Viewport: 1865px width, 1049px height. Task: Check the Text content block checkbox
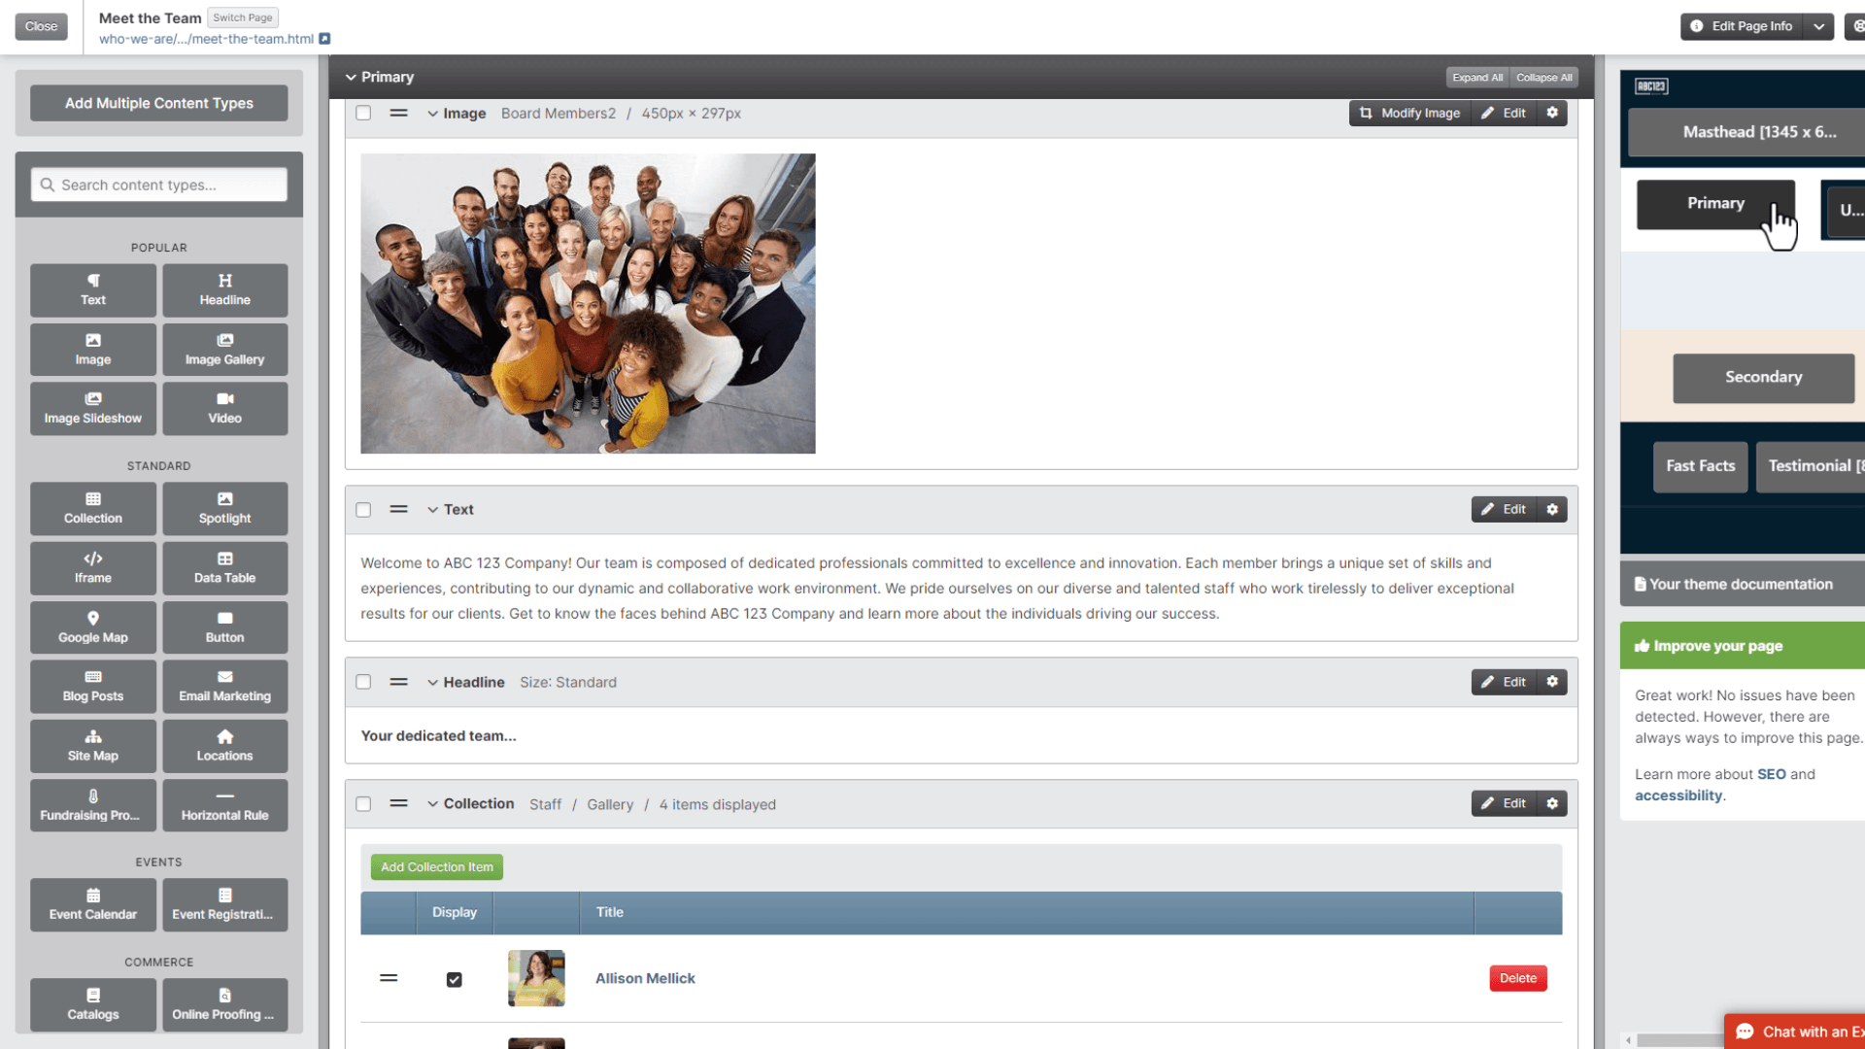click(x=364, y=509)
